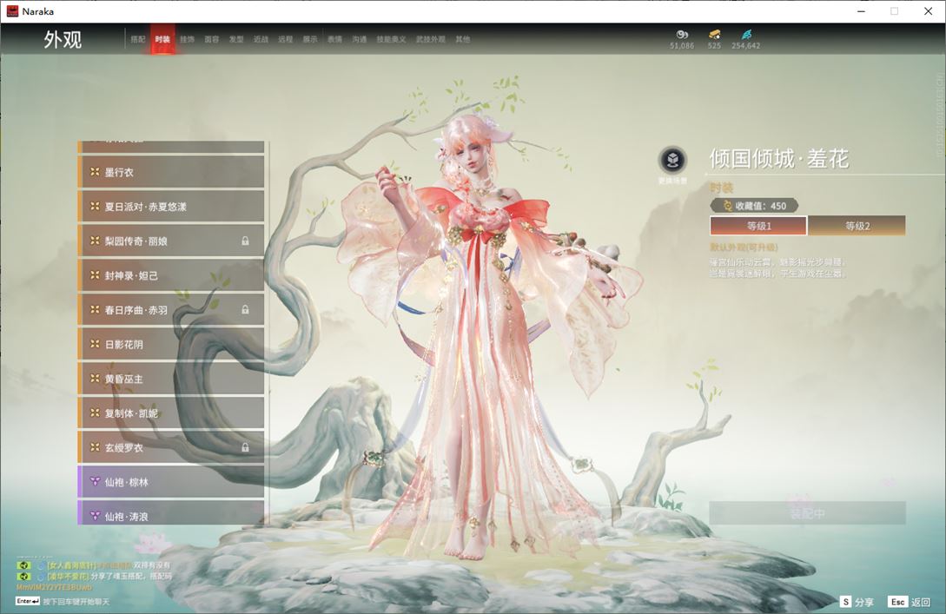
Task: Click the collection value icon beside 收藏值
Action: pyautogui.click(x=727, y=206)
